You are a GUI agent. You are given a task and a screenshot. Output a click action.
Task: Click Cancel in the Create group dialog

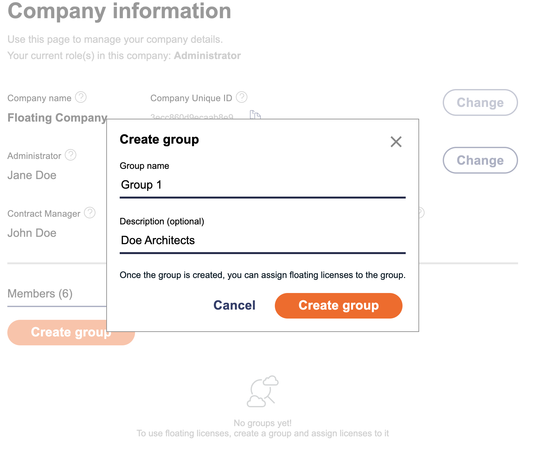pos(234,305)
